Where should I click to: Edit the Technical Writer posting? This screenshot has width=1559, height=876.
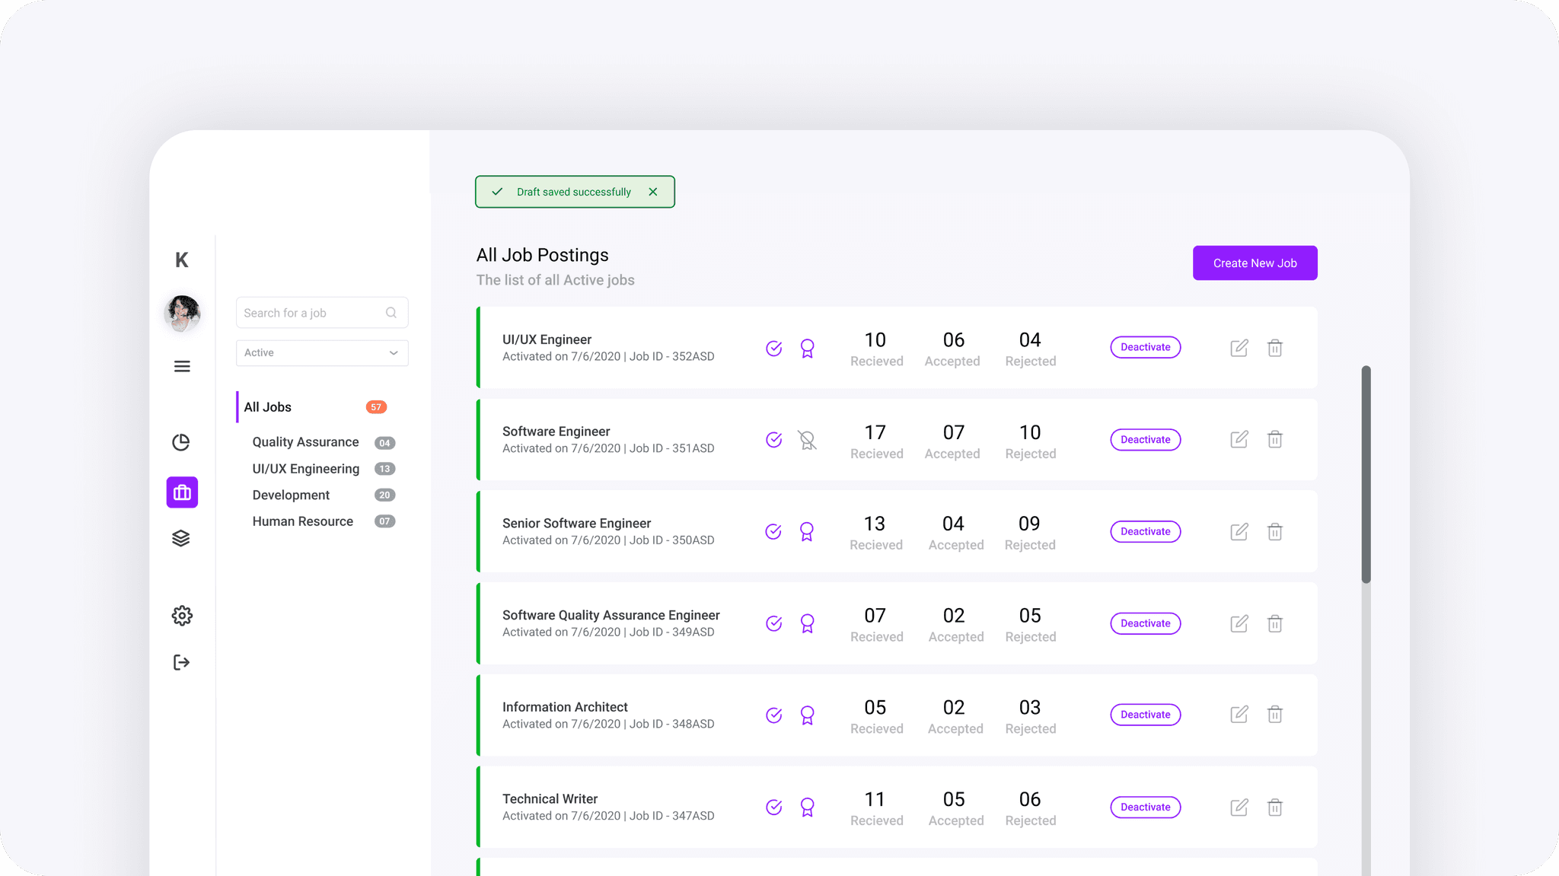pyautogui.click(x=1239, y=807)
